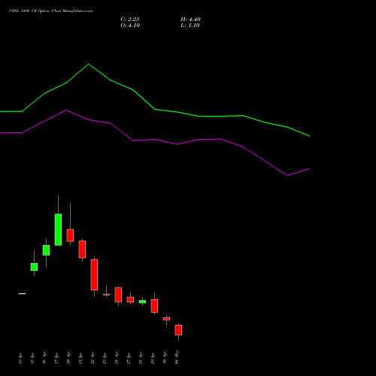Click the '28 Apr' date label

[141, 358]
